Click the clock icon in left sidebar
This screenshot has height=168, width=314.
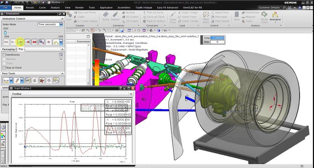[x=3, y=127]
